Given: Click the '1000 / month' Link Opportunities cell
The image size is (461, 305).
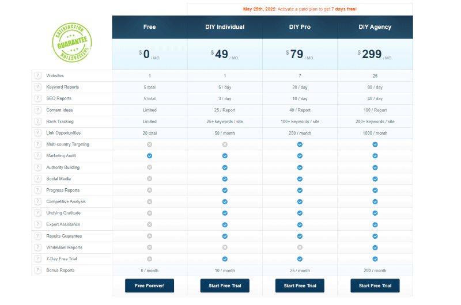Looking at the screenshot, I should coord(375,134).
